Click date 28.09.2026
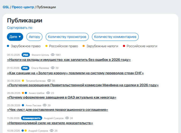Screen dimensions: 181x133 point(14,93)
